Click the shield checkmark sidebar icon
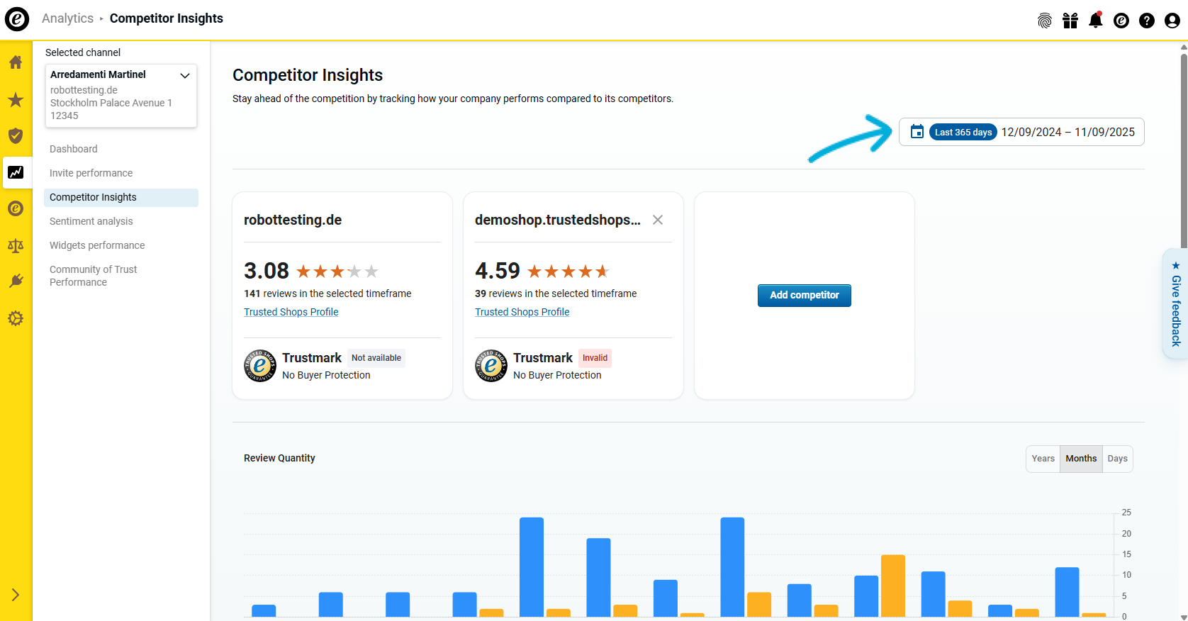This screenshot has width=1188, height=621. click(16, 136)
